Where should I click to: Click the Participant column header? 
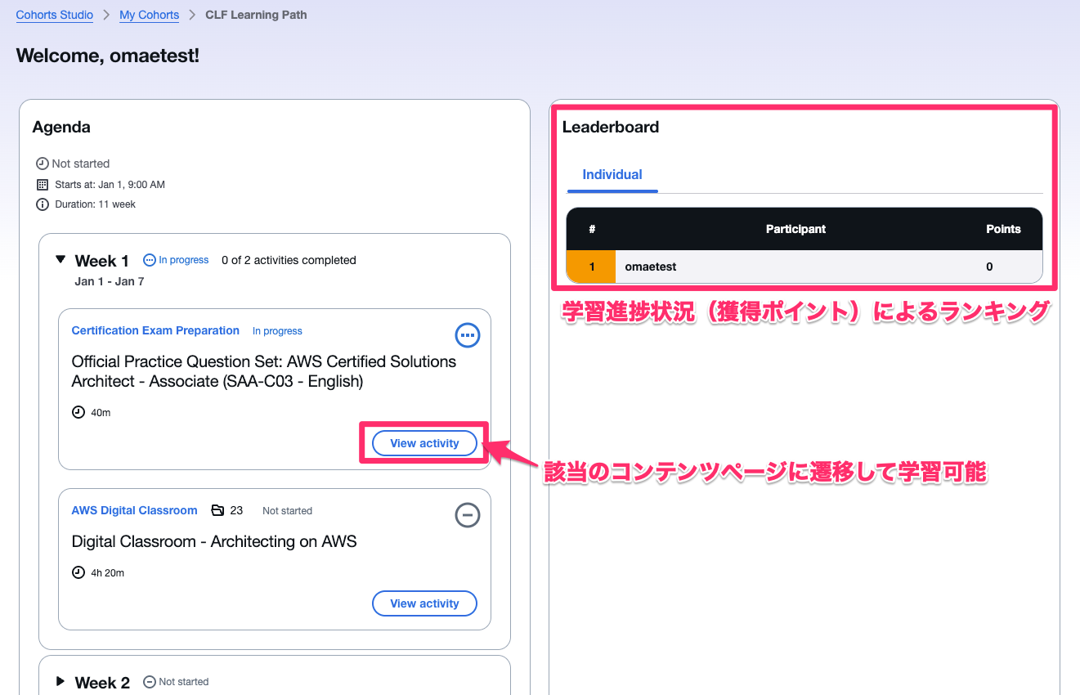(795, 229)
